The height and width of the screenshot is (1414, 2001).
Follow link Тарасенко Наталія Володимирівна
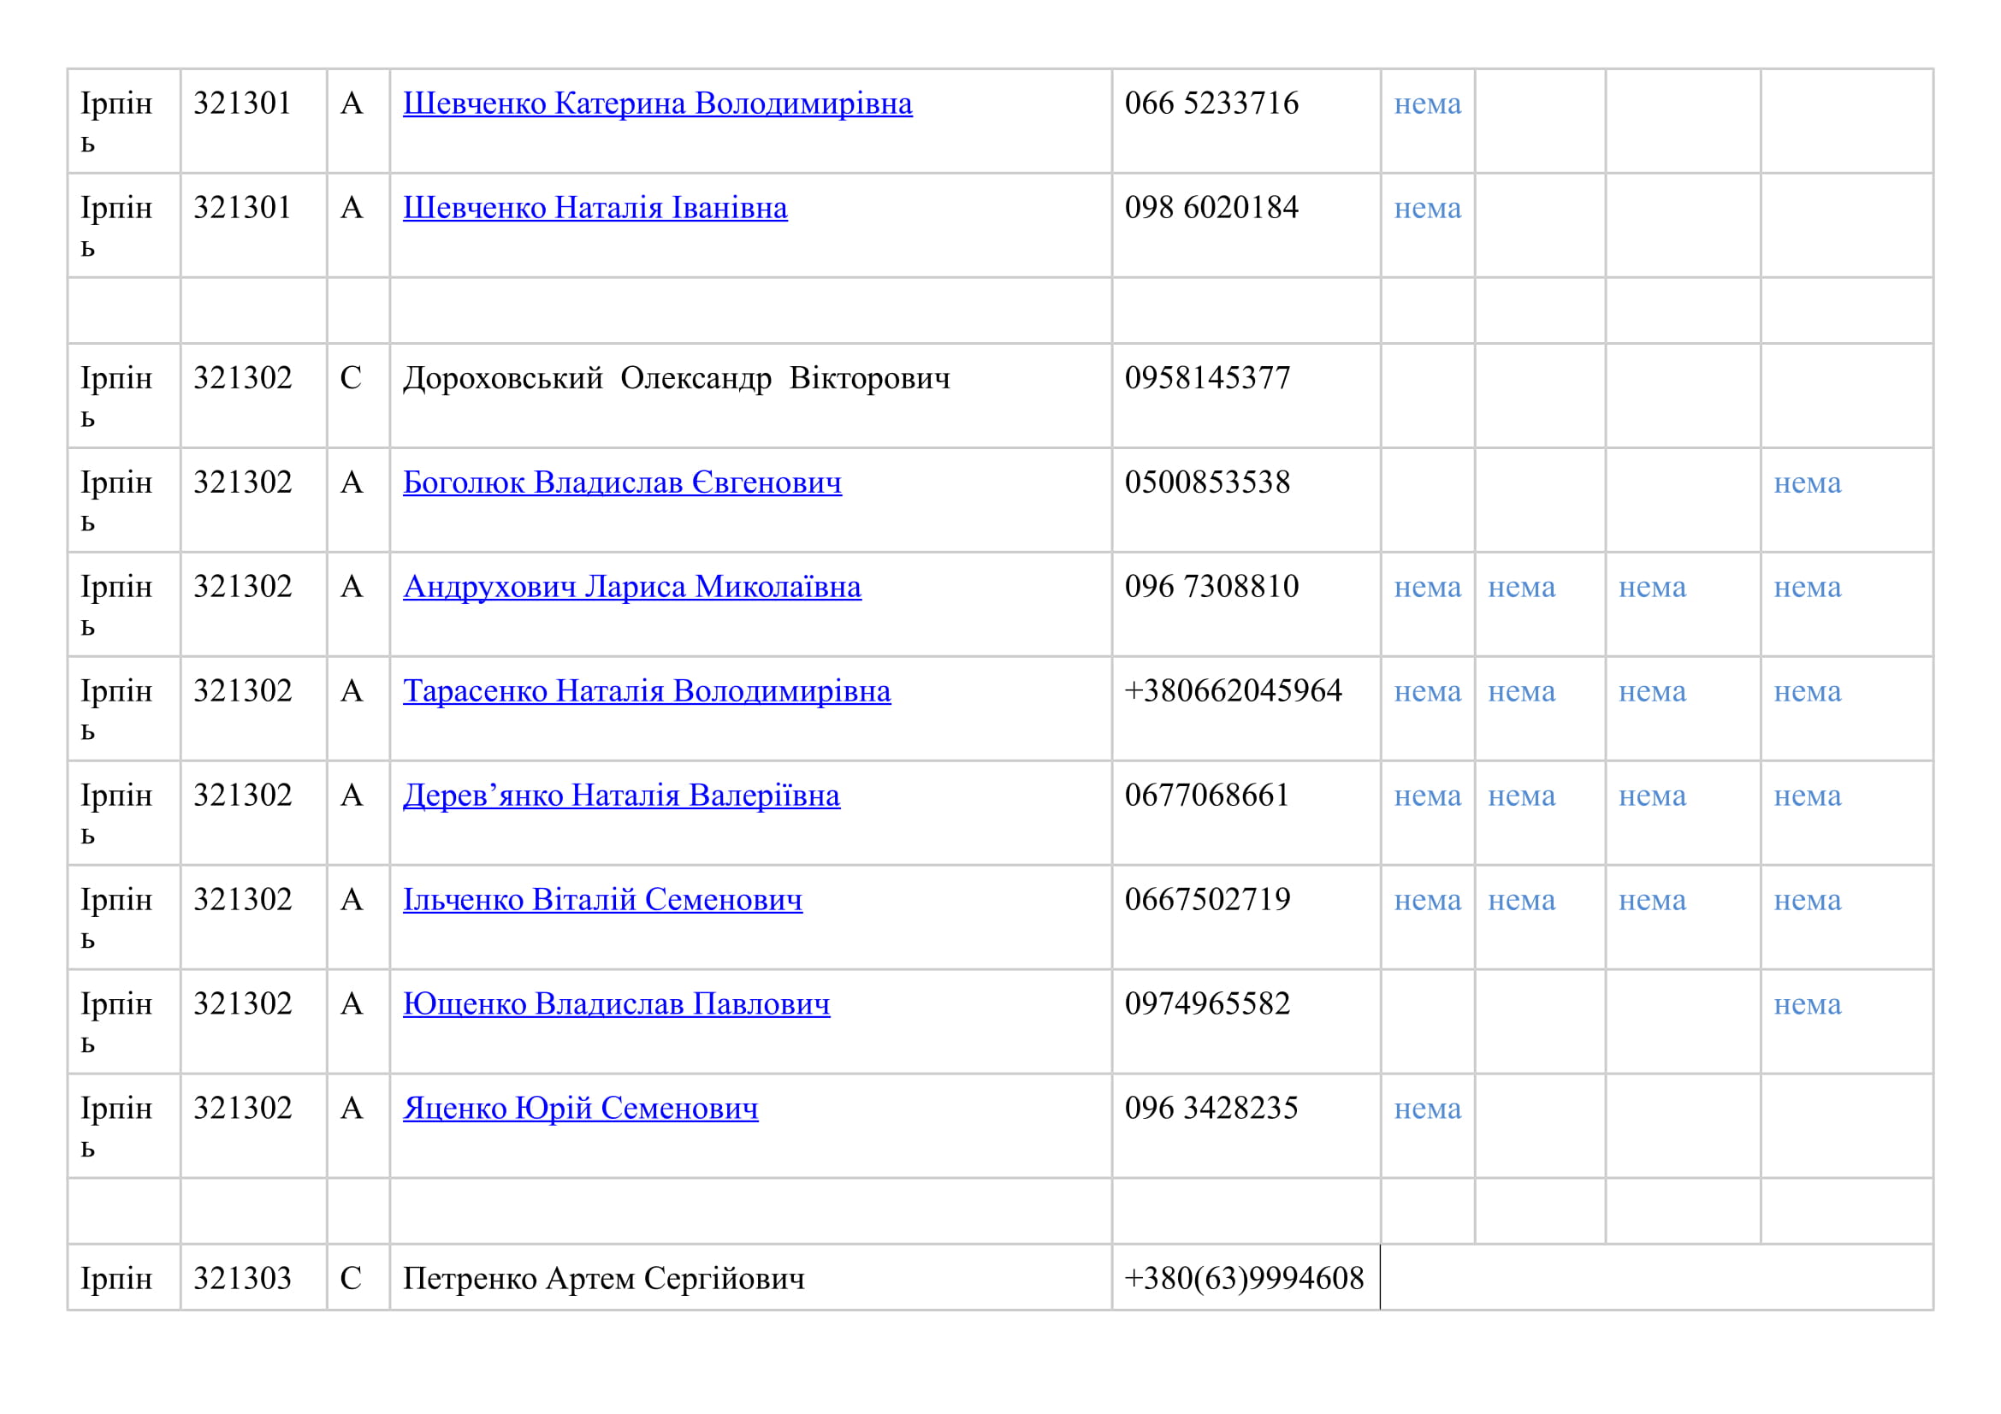tap(646, 692)
